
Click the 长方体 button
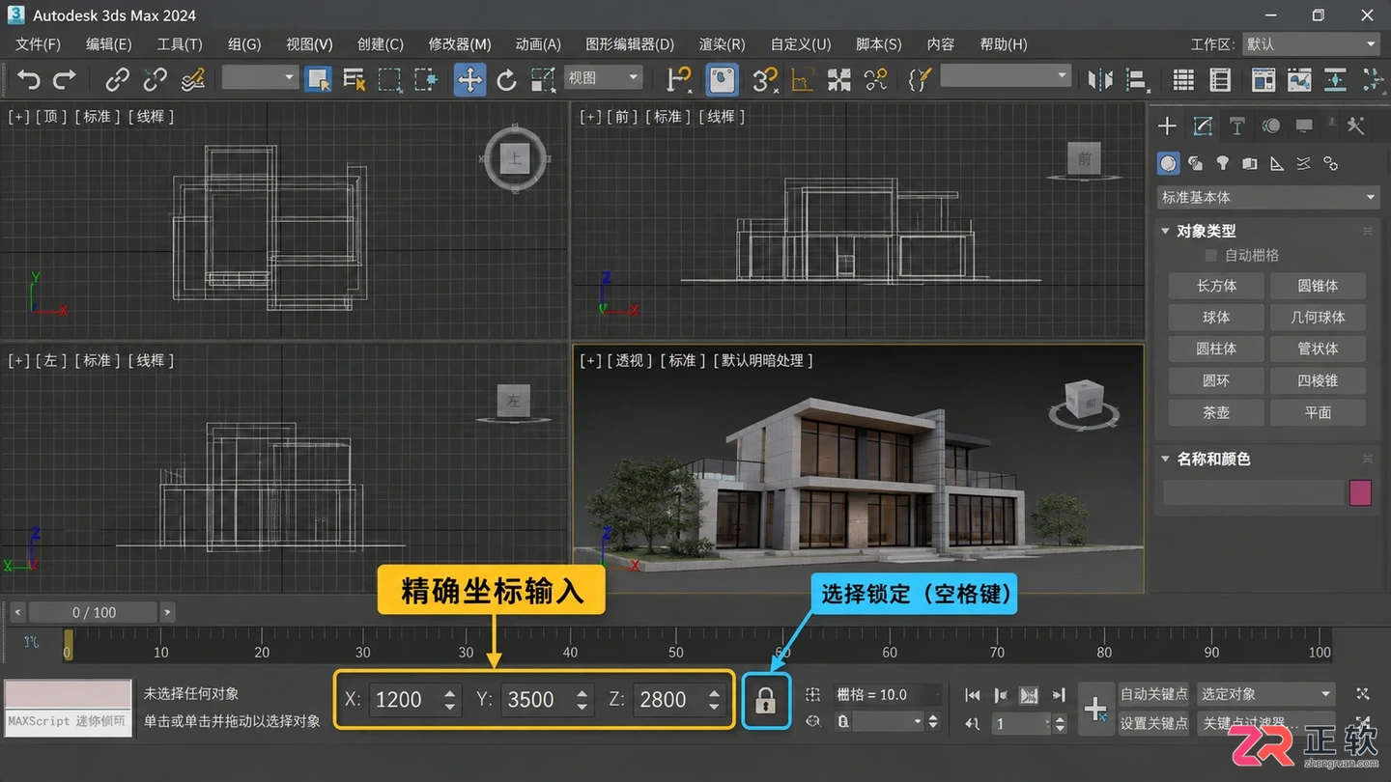(x=1216, y=286)
